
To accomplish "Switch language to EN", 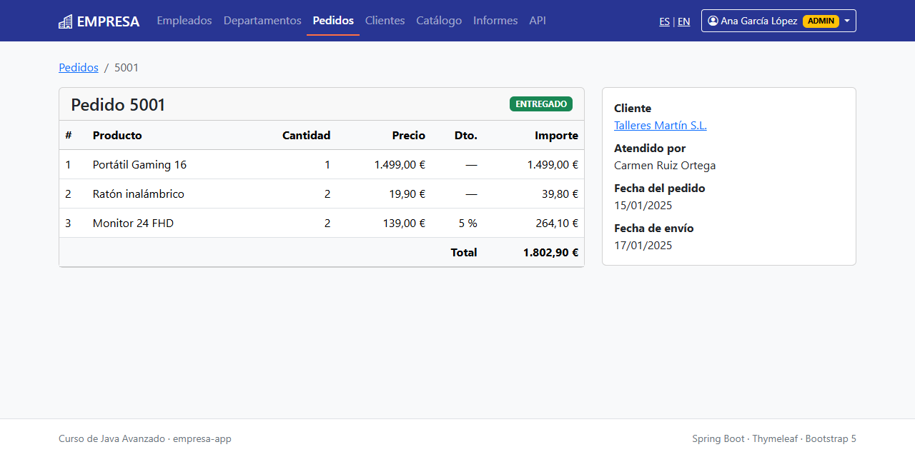I will [684, 21].
